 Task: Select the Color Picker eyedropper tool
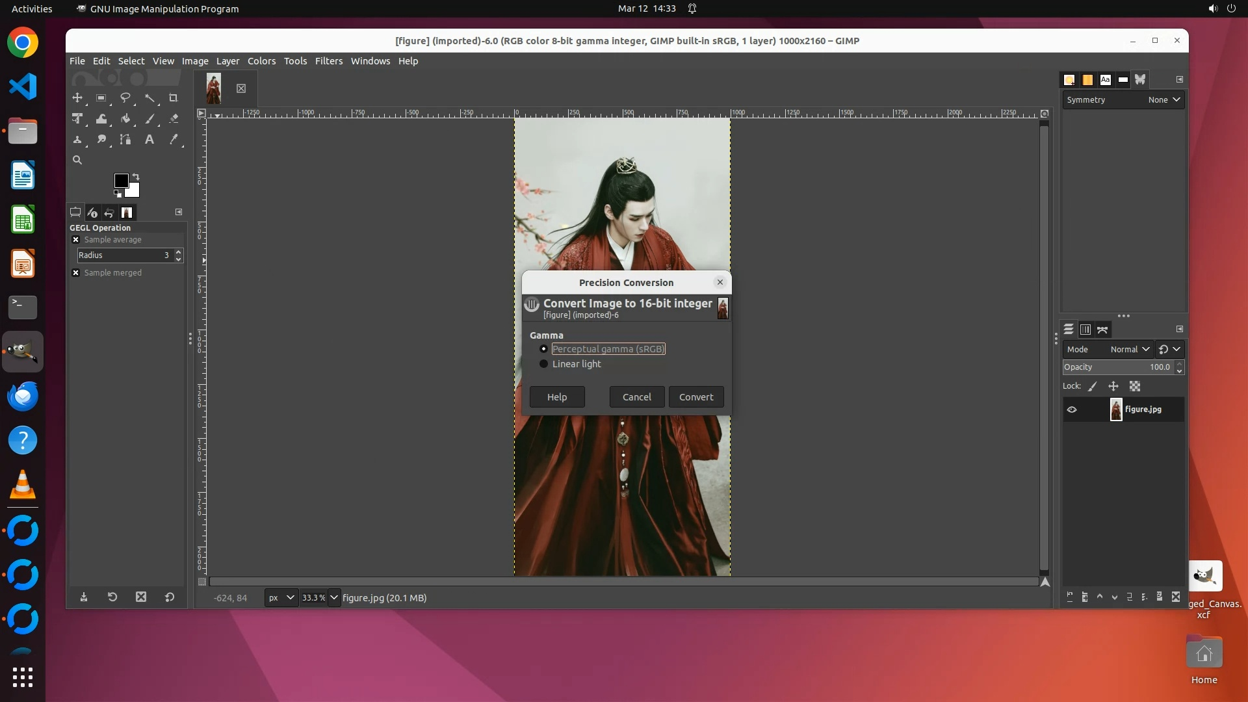pyautogui.click(x=174, y=140)
